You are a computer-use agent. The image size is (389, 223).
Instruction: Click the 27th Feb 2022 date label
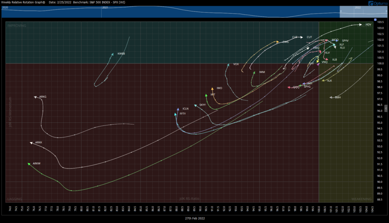195,218
